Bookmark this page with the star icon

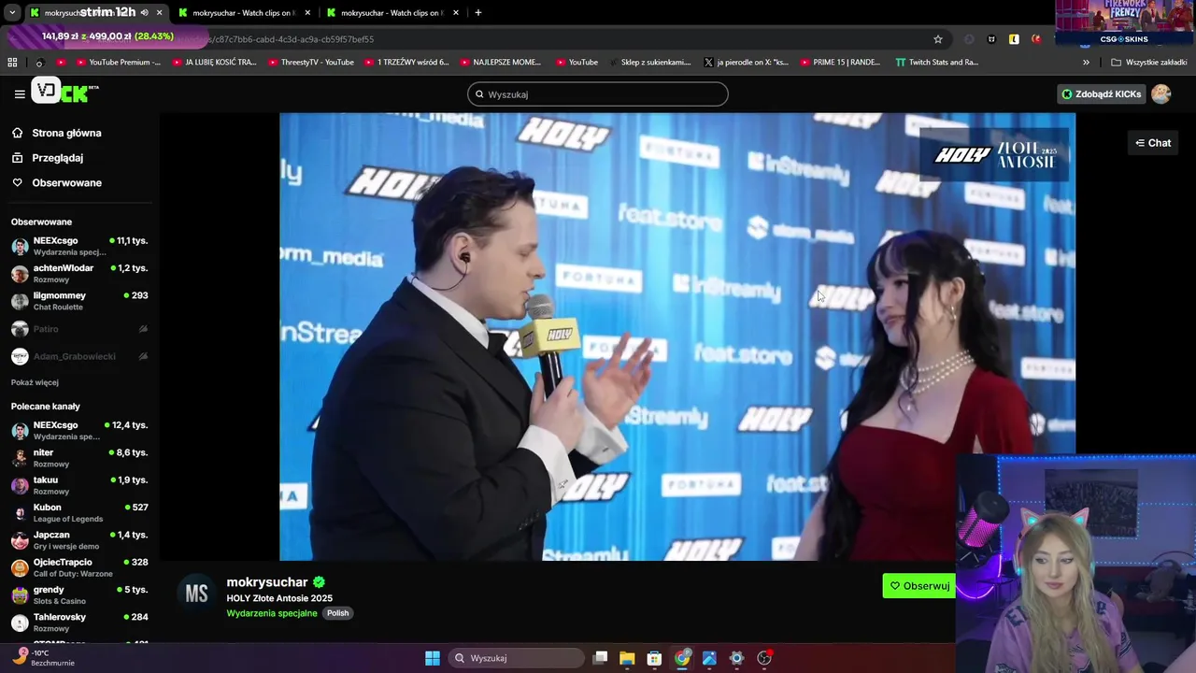point(938,39)
